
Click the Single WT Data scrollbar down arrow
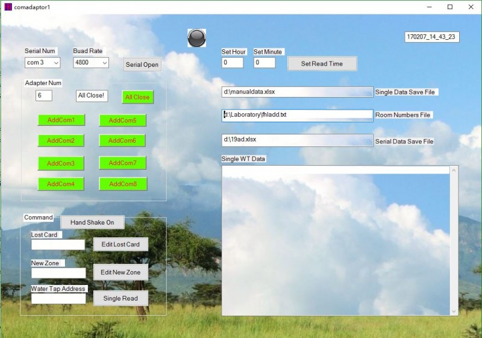pos(454,311)
